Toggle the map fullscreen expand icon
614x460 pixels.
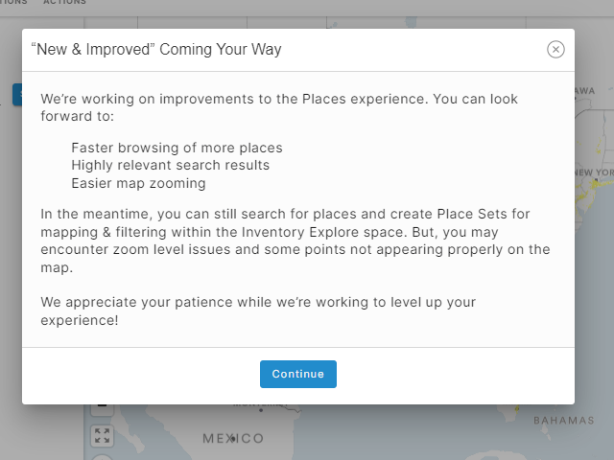(103, 436)
